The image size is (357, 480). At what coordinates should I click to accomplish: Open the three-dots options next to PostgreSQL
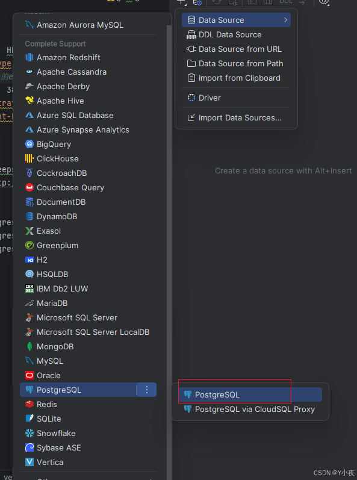coord(147,390)
